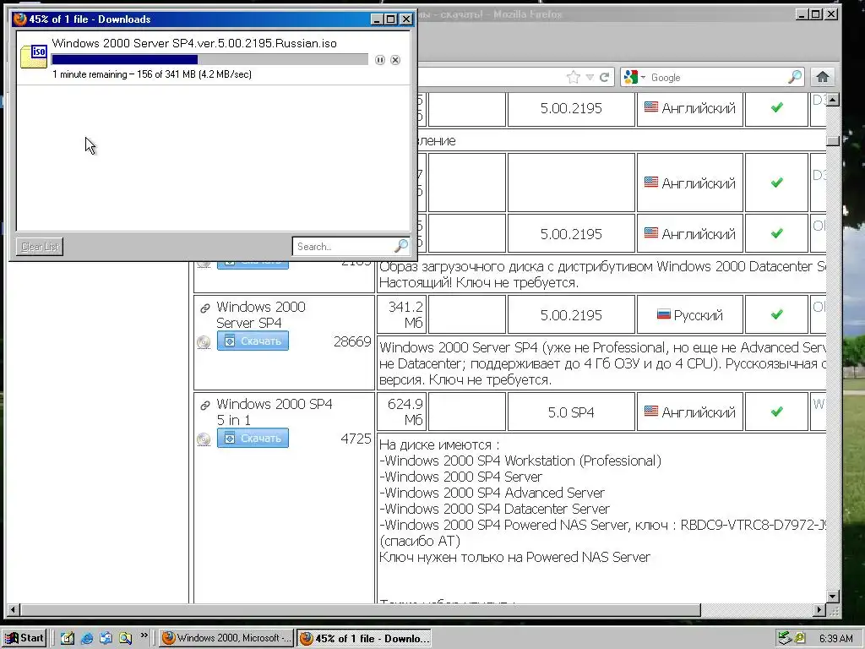Click Скачать for Windows 2000 SP4 5 in 1
Viewport: 865px width, 649px height.
coord(253,439)
